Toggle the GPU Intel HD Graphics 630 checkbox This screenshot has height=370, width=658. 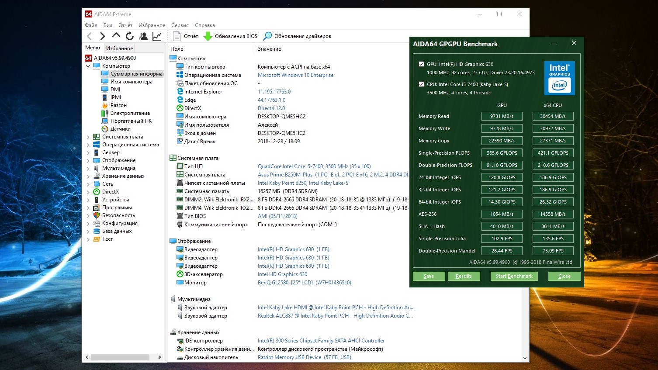click(x=421, y=64)
